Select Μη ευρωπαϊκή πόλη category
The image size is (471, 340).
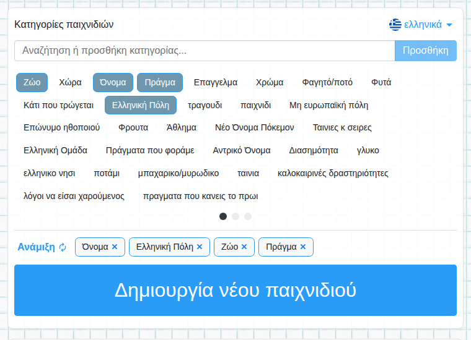[x=329, y=106]
